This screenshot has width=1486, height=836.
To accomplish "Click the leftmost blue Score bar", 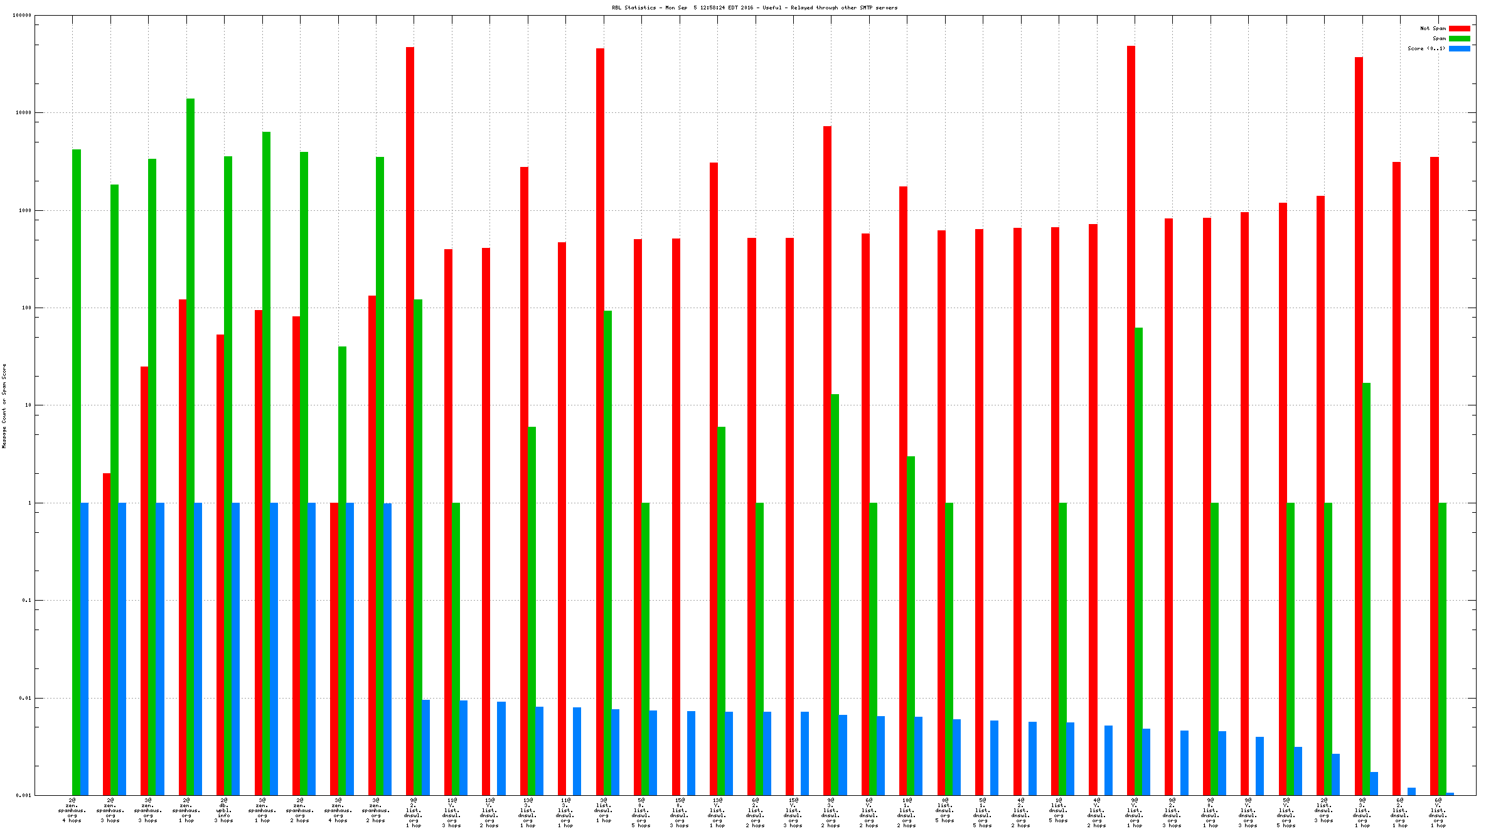I will pos(84,646).
